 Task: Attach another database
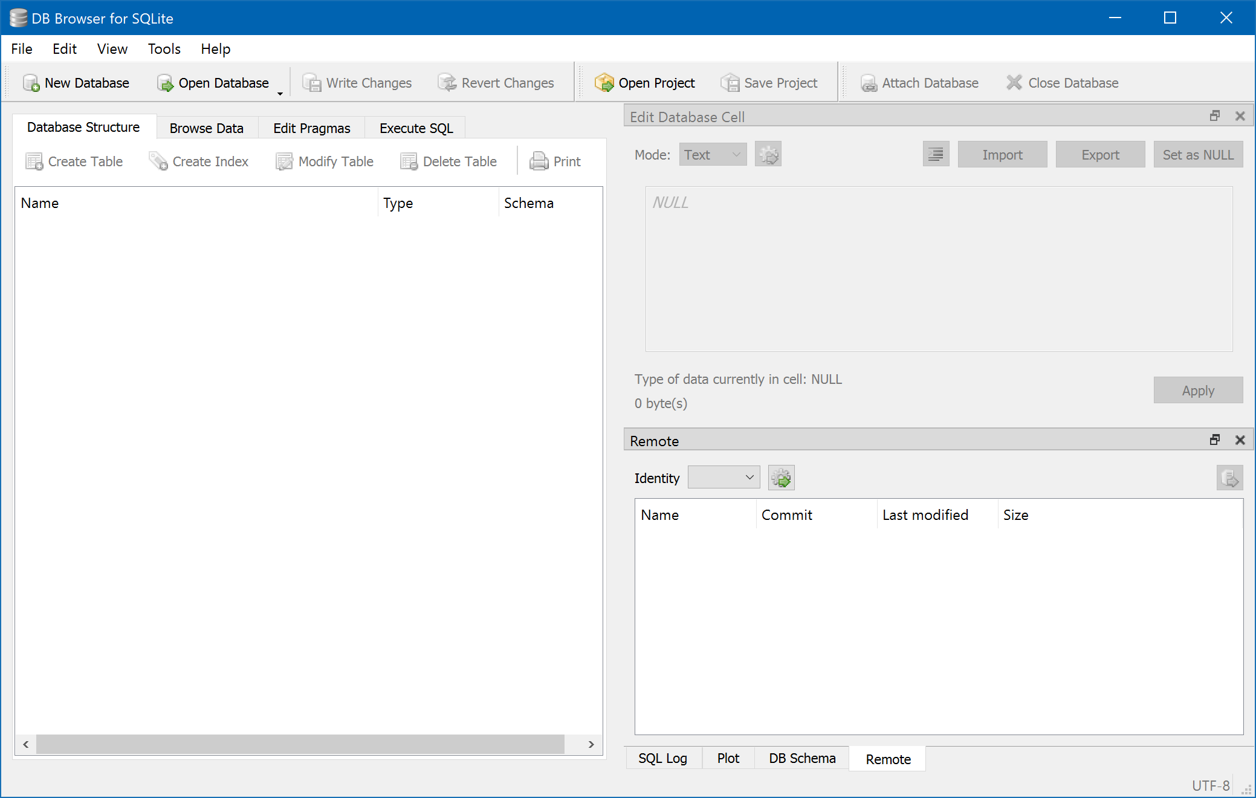tap(918, 83)
